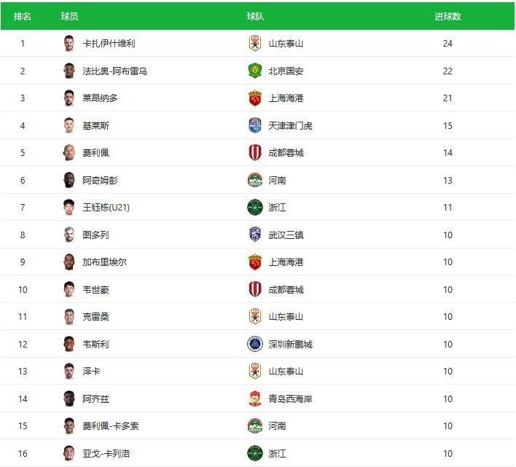The height and width of the screenshot is (467, 516).
Task: Click the 天津津门虎 team logo
Action: point(254,125)
